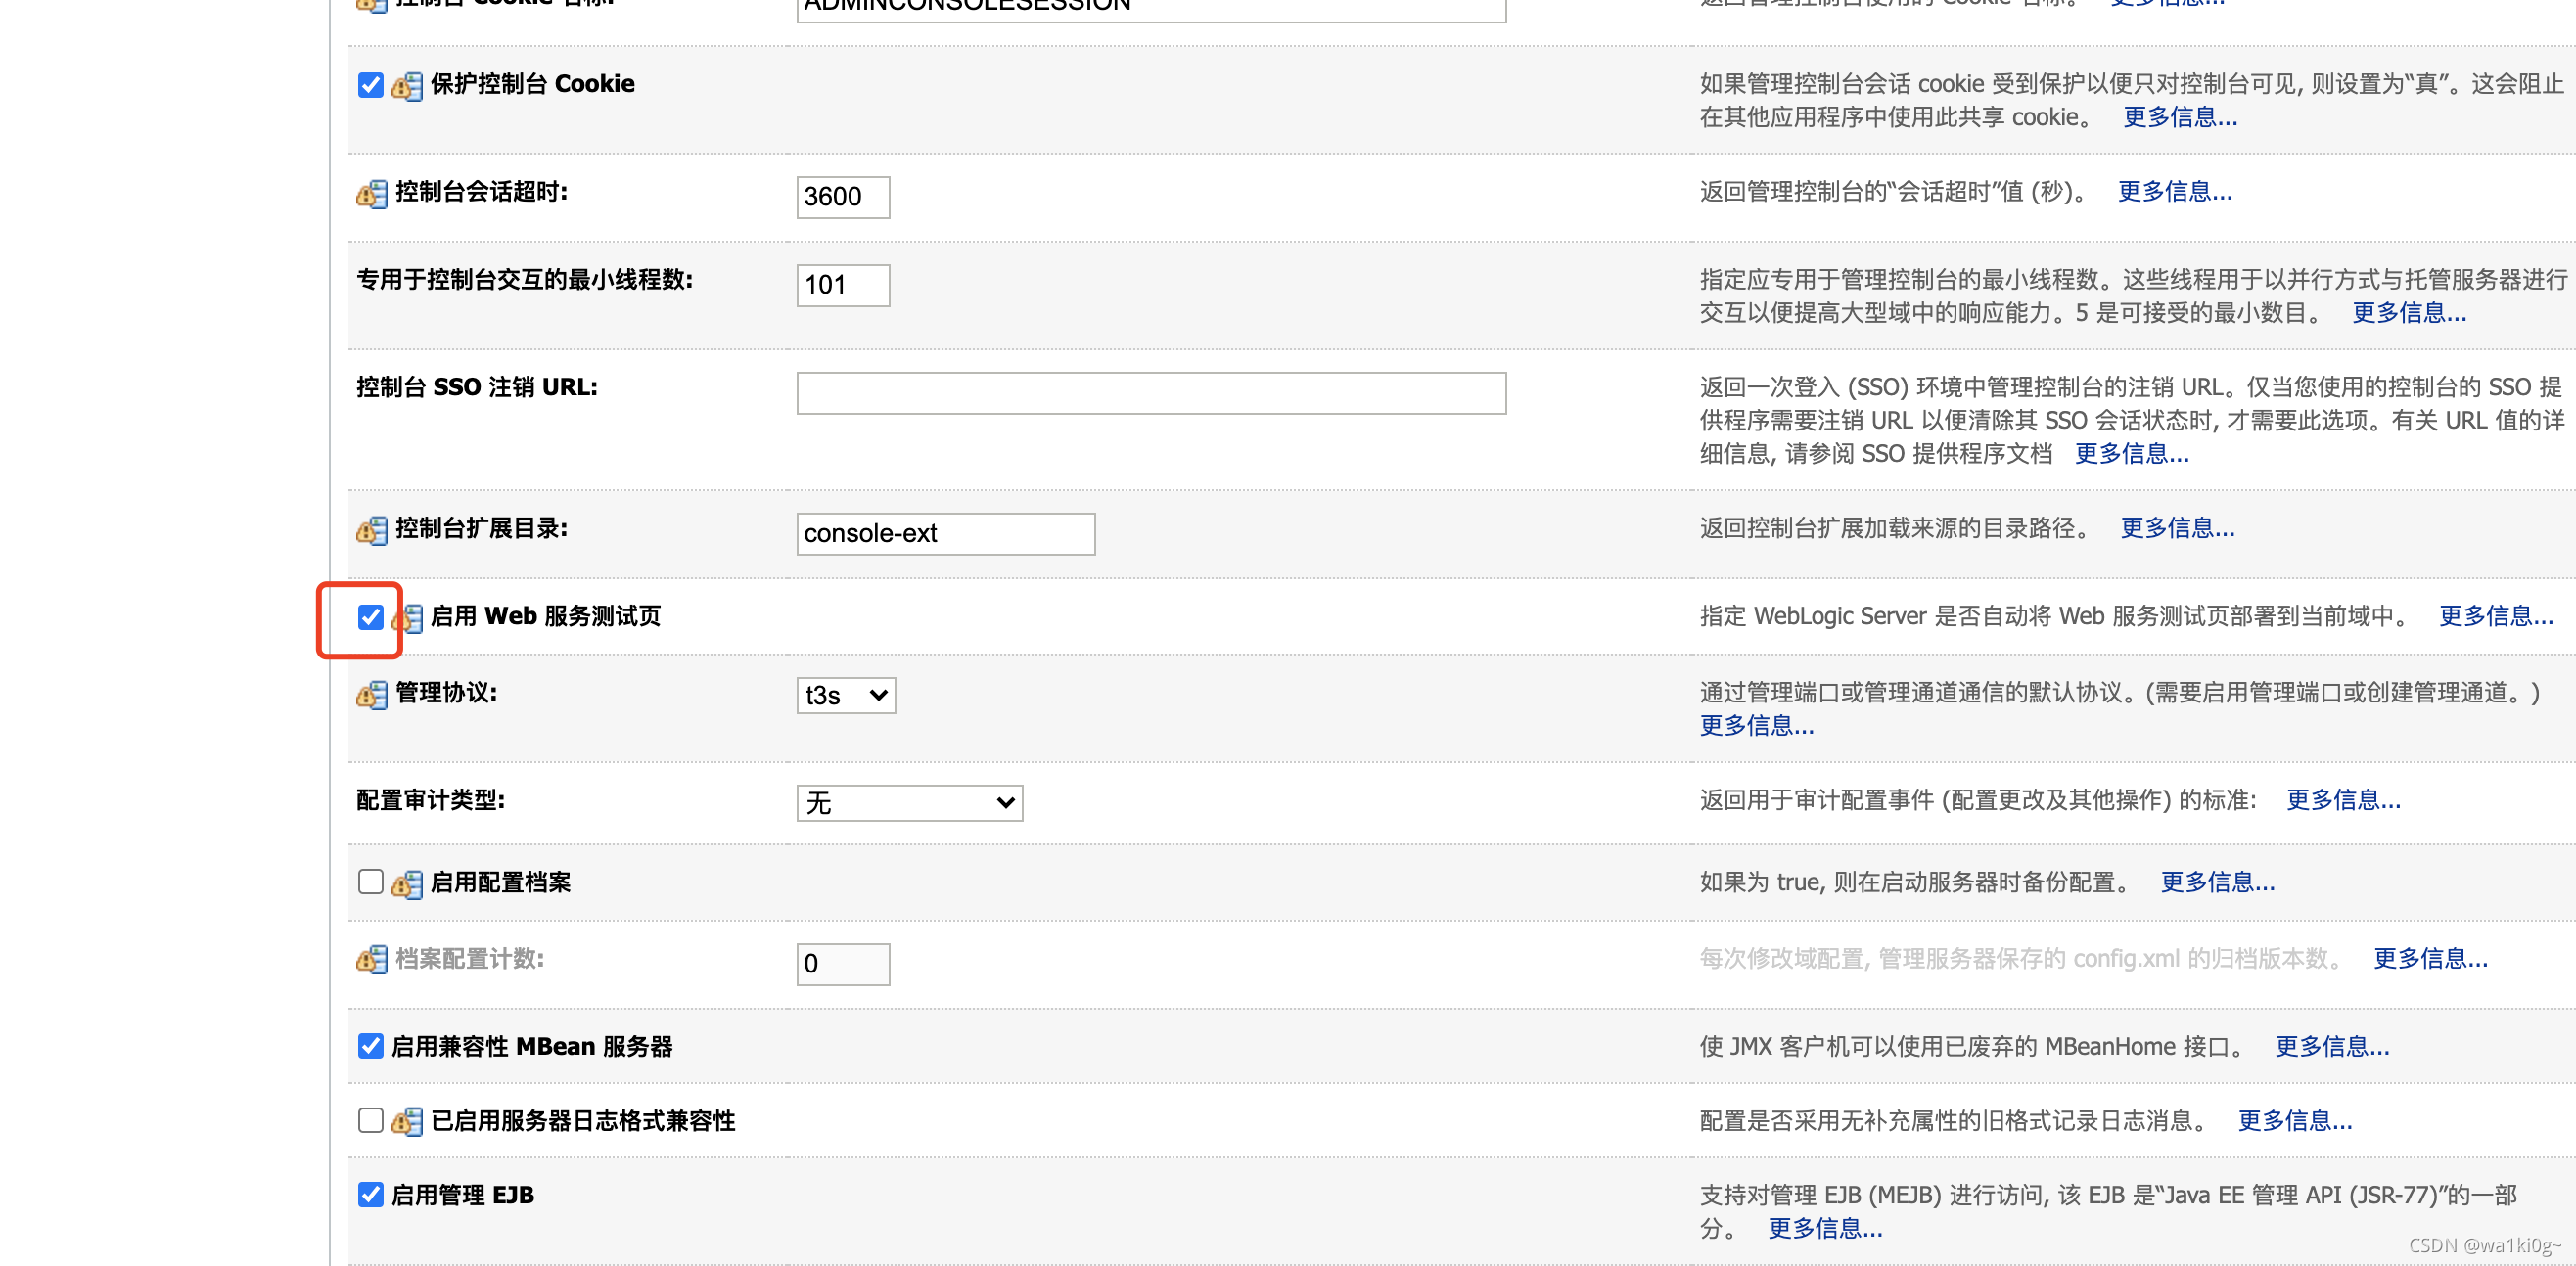Image resolution: width=2576 pixels, height=1266 pixels.
Task: Click restart-required icon beside 已启用服务器日志格式兼容性
Action: [406, 1122]
